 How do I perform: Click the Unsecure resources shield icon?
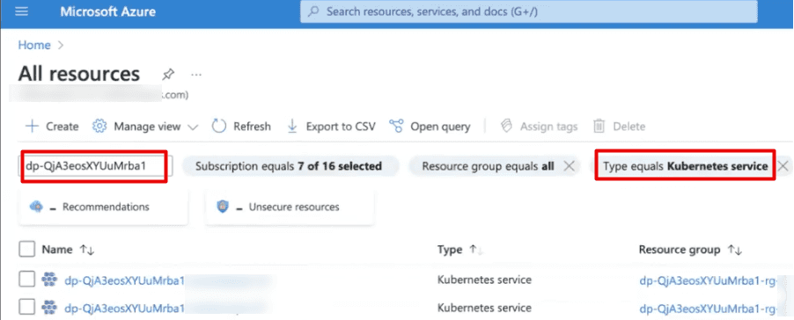click(x=223, y=207)
